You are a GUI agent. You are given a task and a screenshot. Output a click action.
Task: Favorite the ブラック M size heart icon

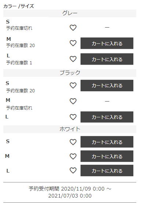pyautogui.click(x=73, y=101)
